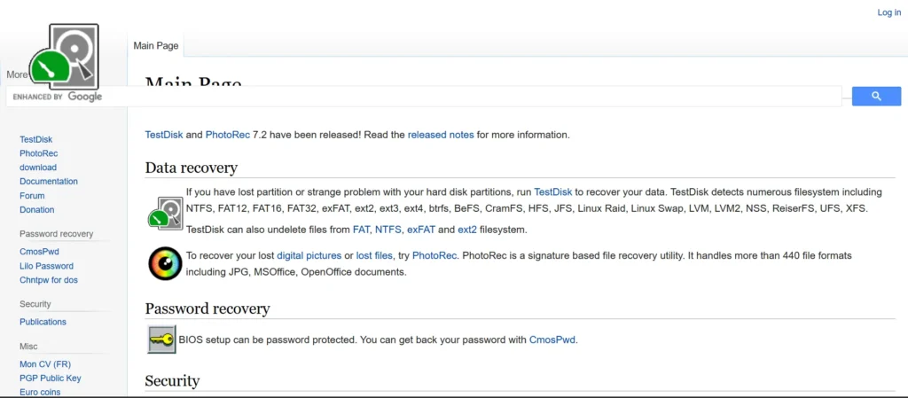Click 'try PhotoRec' link
908x398 pixels.
pyautogui.click(x=434, y=255)
